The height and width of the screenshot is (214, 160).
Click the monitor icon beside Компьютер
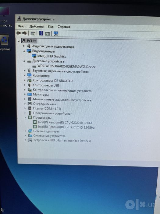29,75
